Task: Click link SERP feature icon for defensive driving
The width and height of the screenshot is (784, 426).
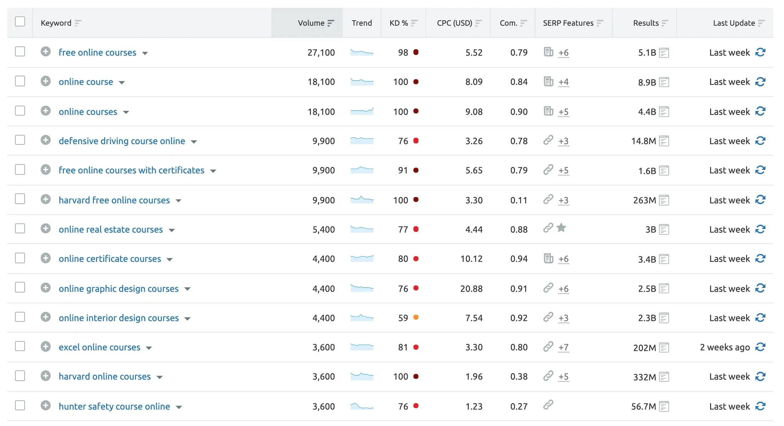Action: (x=548, y=140)
